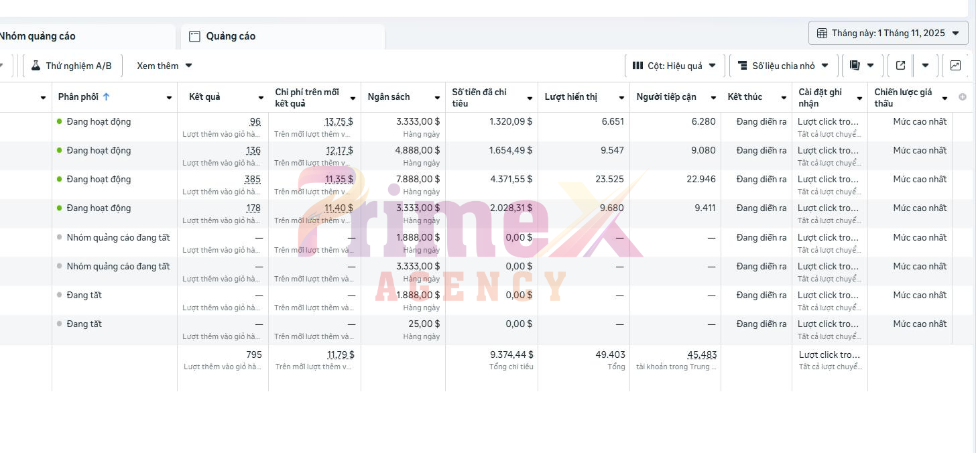Open the Số liệu chia nhỏ breakdown dropdown
976x453 pixels.
point(783,66)
